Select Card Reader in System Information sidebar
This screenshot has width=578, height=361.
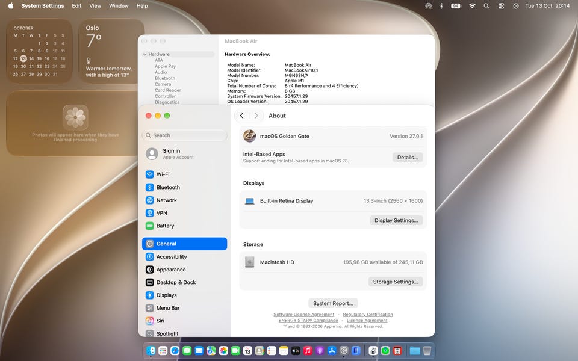tap(168, 90)
